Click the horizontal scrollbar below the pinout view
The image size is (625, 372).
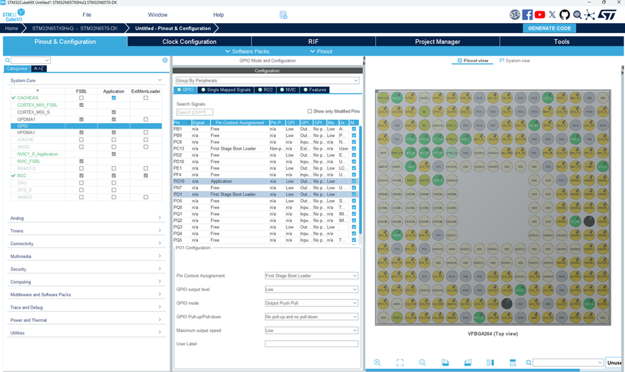(x=472, y=370)
